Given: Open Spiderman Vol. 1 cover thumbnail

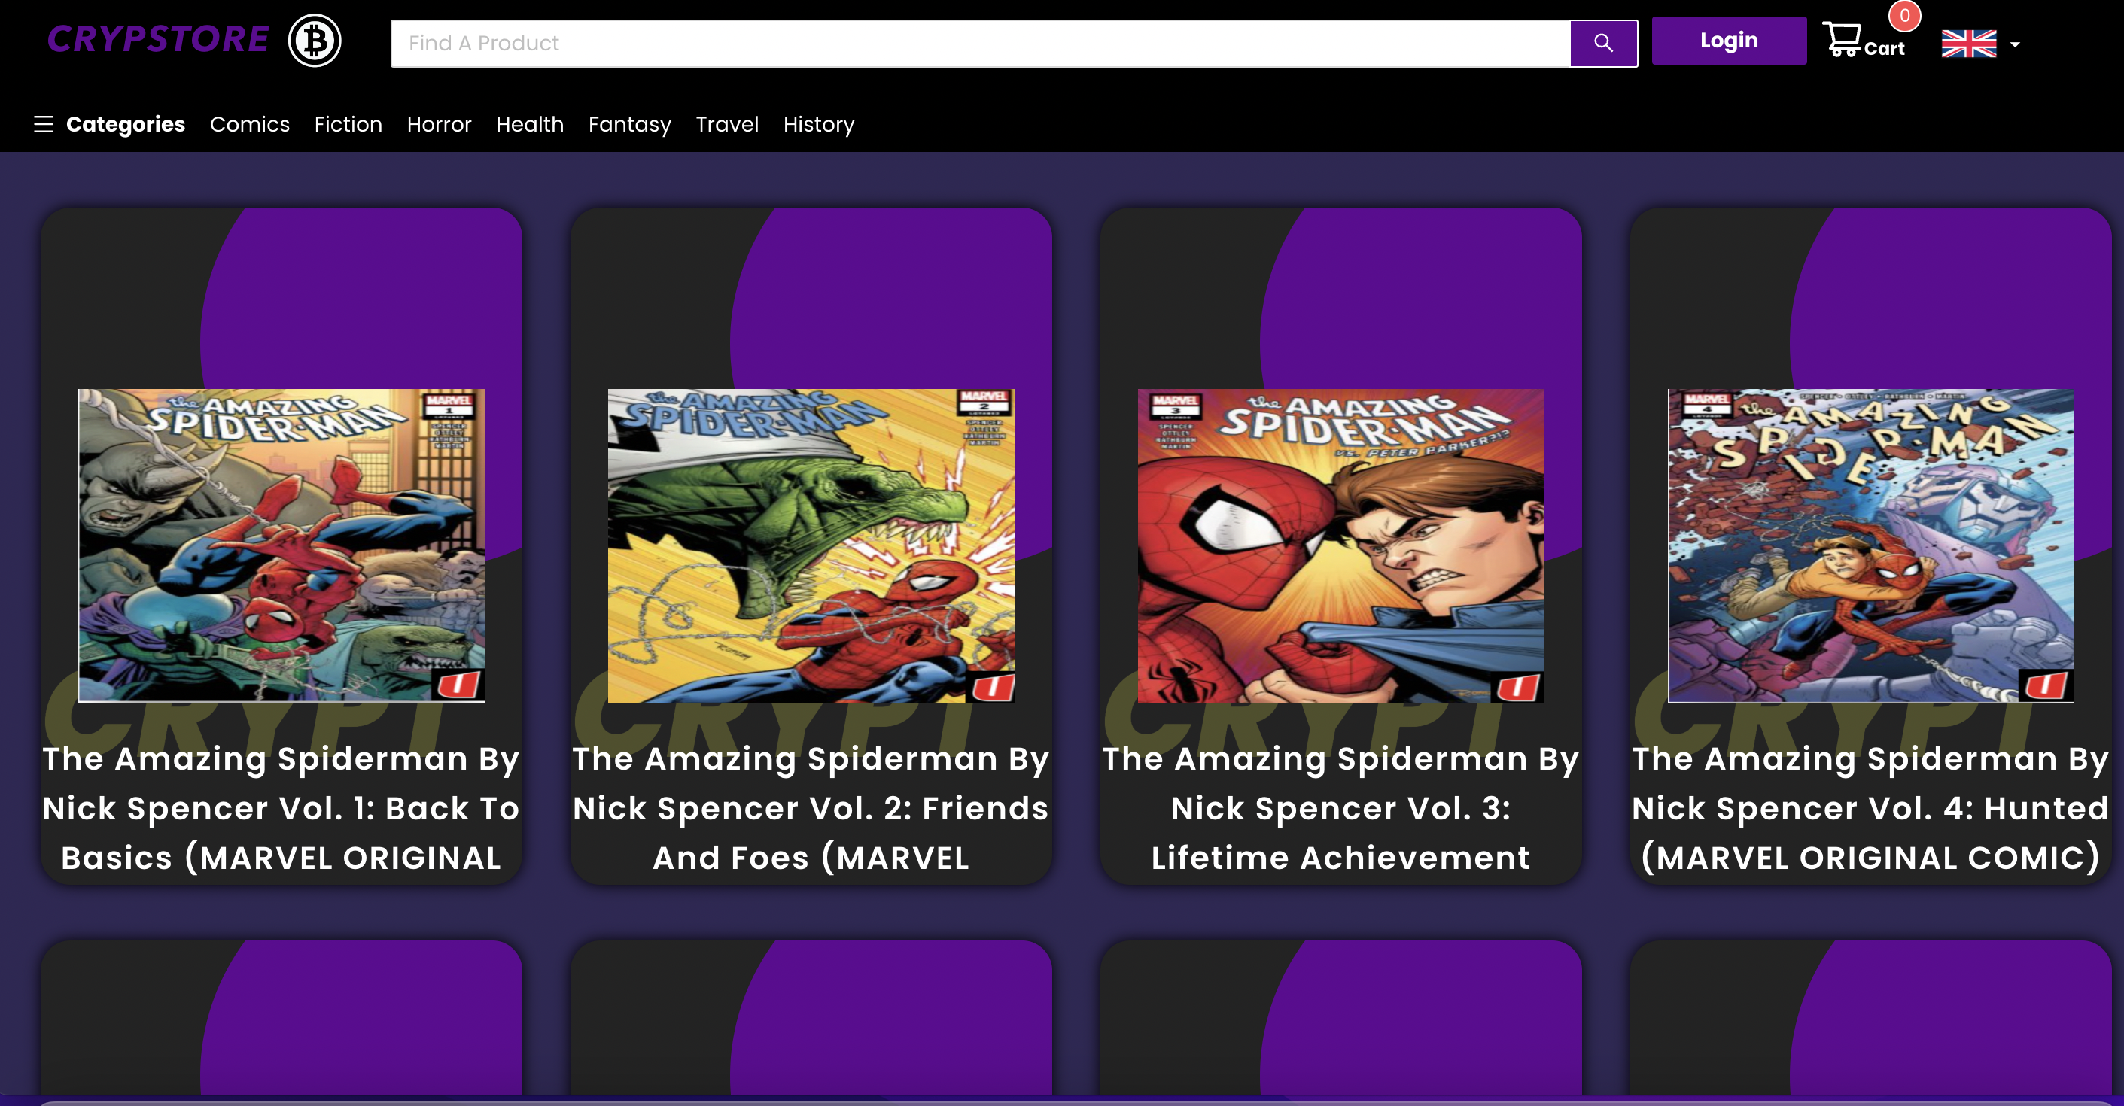Looking at the screenshot, I should [x=281, y=545].
